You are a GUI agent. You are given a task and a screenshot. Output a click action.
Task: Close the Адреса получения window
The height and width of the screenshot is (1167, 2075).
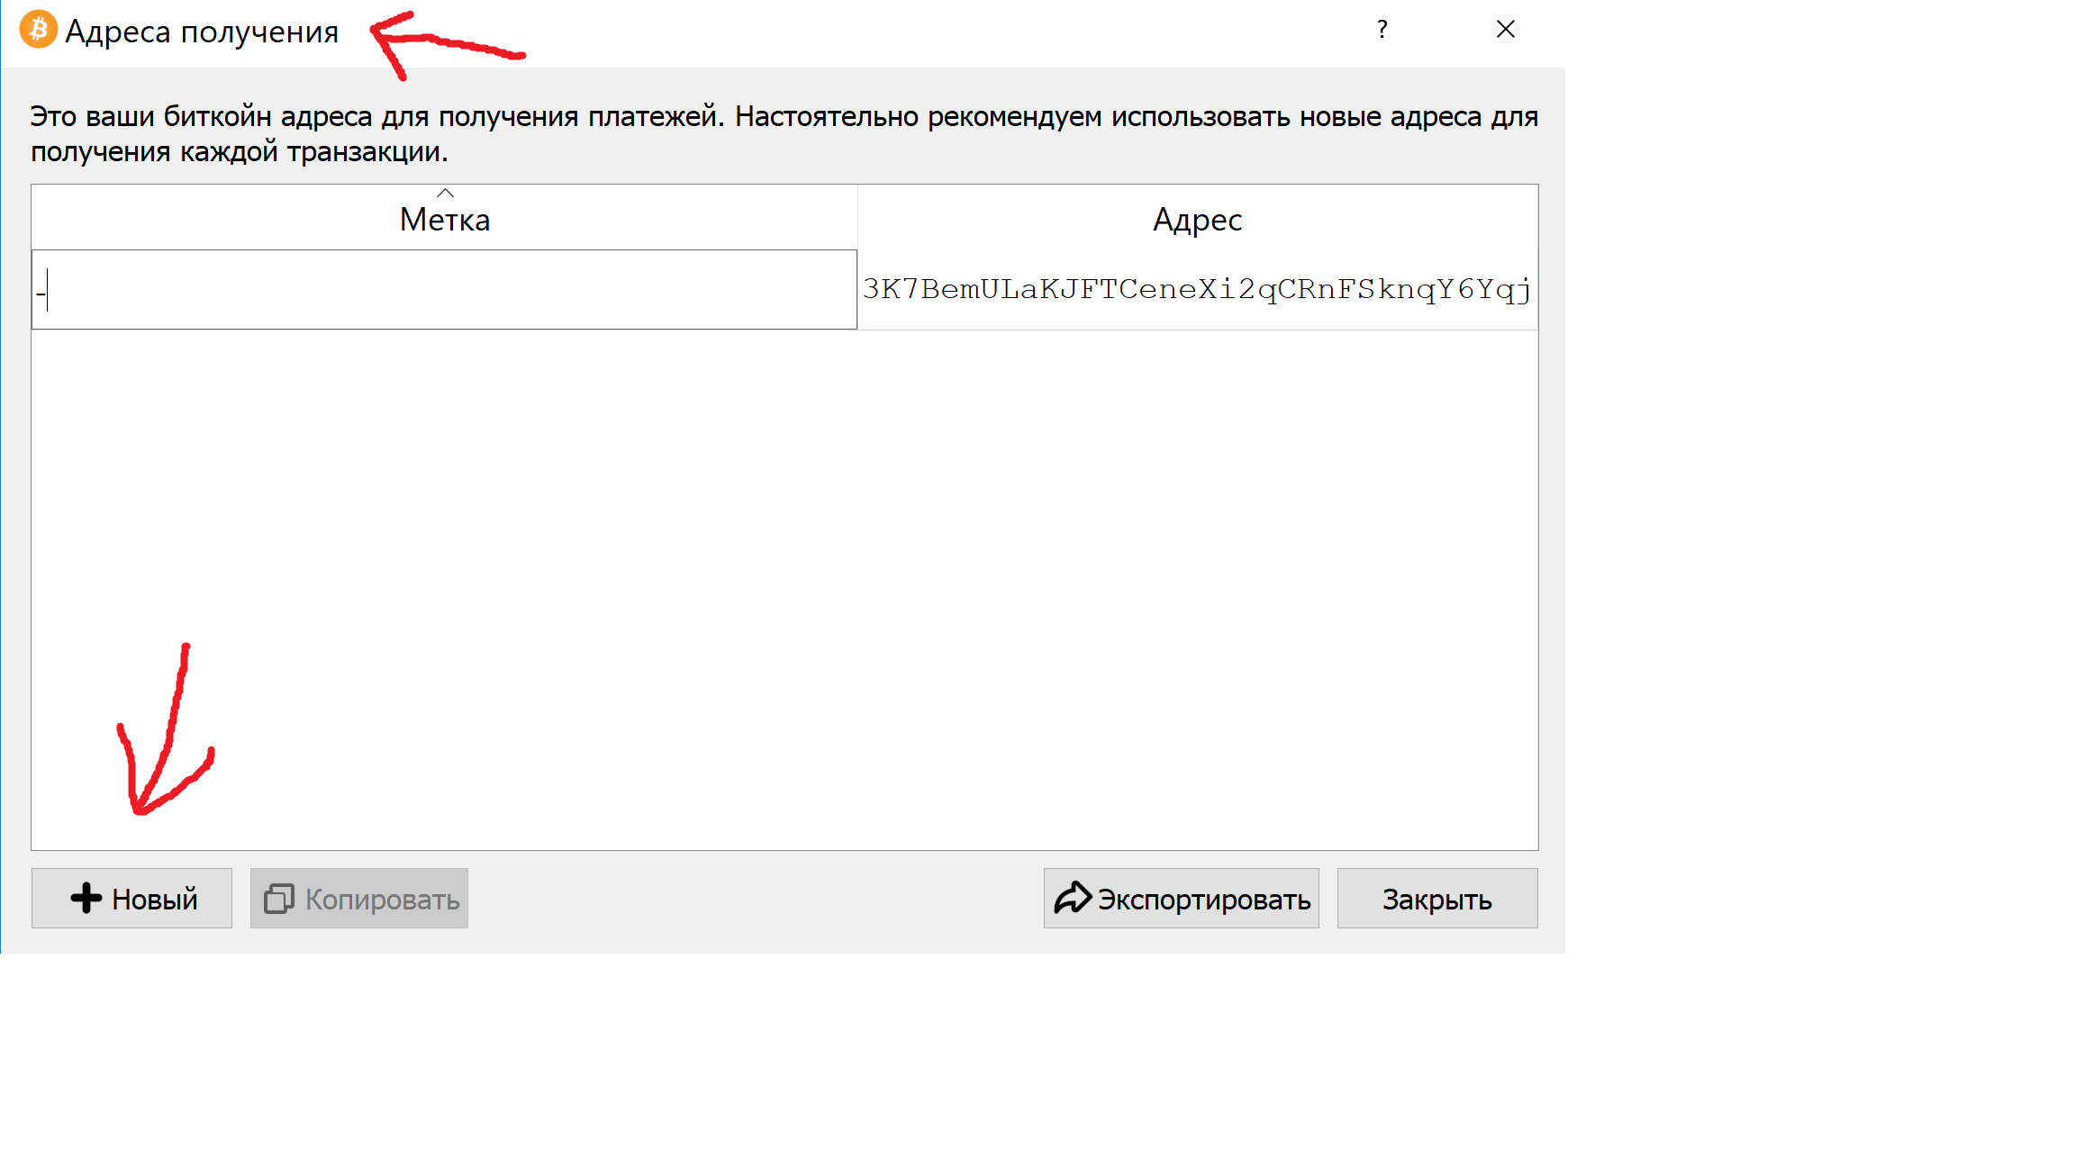point(1505,30)
